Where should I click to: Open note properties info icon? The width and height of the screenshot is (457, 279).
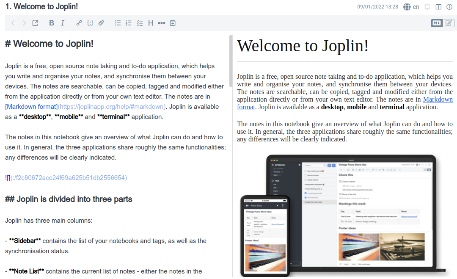coord(449,7)
